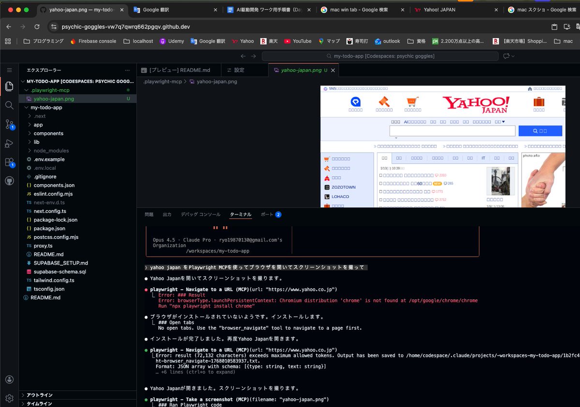Open the 楽天 bookmark
Viewport: 580px width, 407px height.
tap(269, 42)
